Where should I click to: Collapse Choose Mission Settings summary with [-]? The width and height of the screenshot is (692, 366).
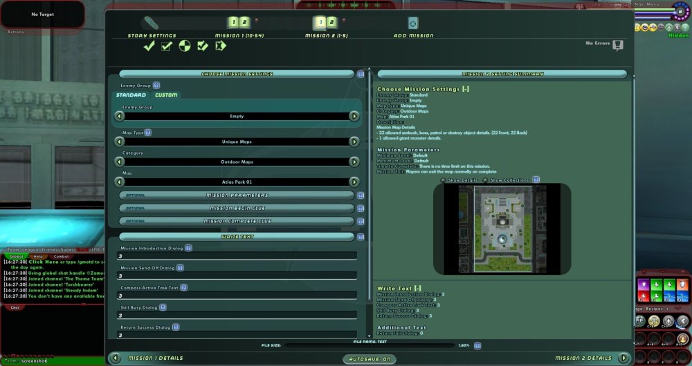465,89
